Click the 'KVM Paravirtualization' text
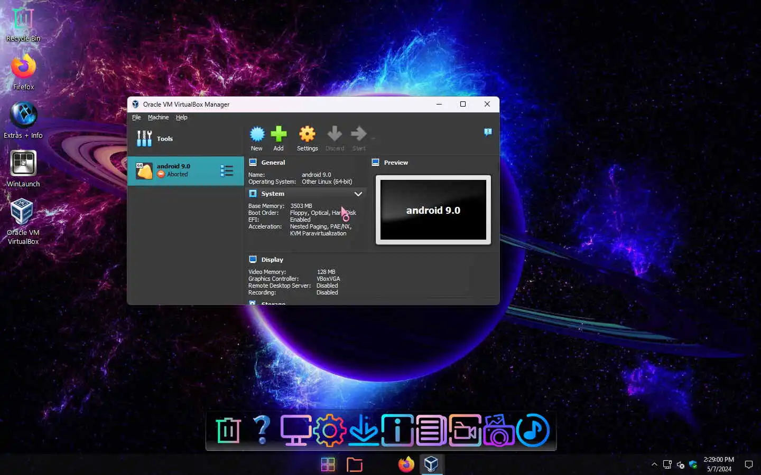 click(x=318, y=233)
